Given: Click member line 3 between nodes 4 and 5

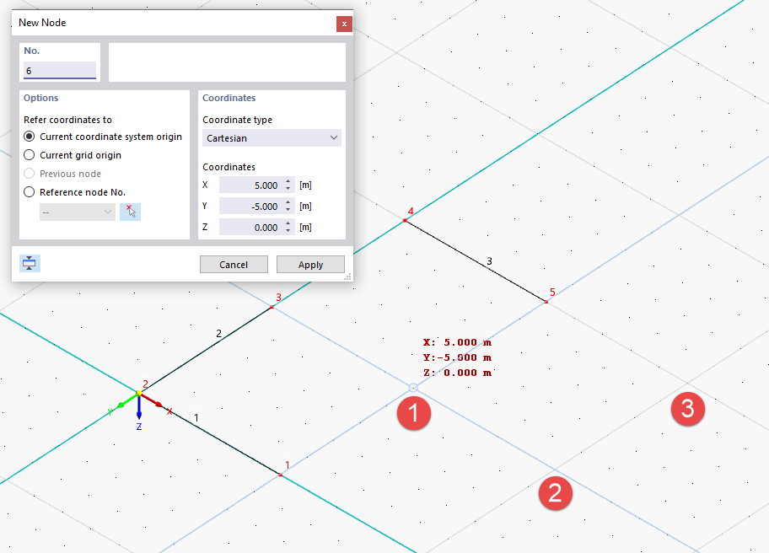Looking at the screenshot, I should coord(476,261).
